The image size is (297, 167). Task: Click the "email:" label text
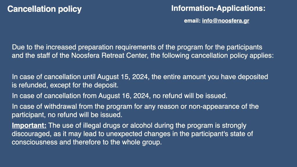point(192,21)
